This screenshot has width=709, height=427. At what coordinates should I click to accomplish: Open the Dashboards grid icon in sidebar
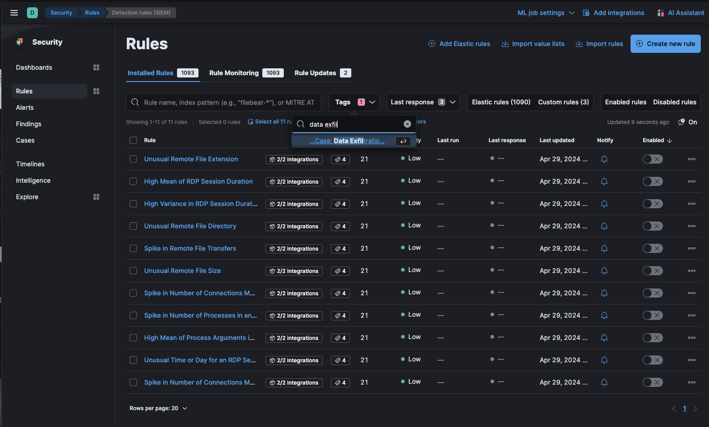tap(96, 67)
